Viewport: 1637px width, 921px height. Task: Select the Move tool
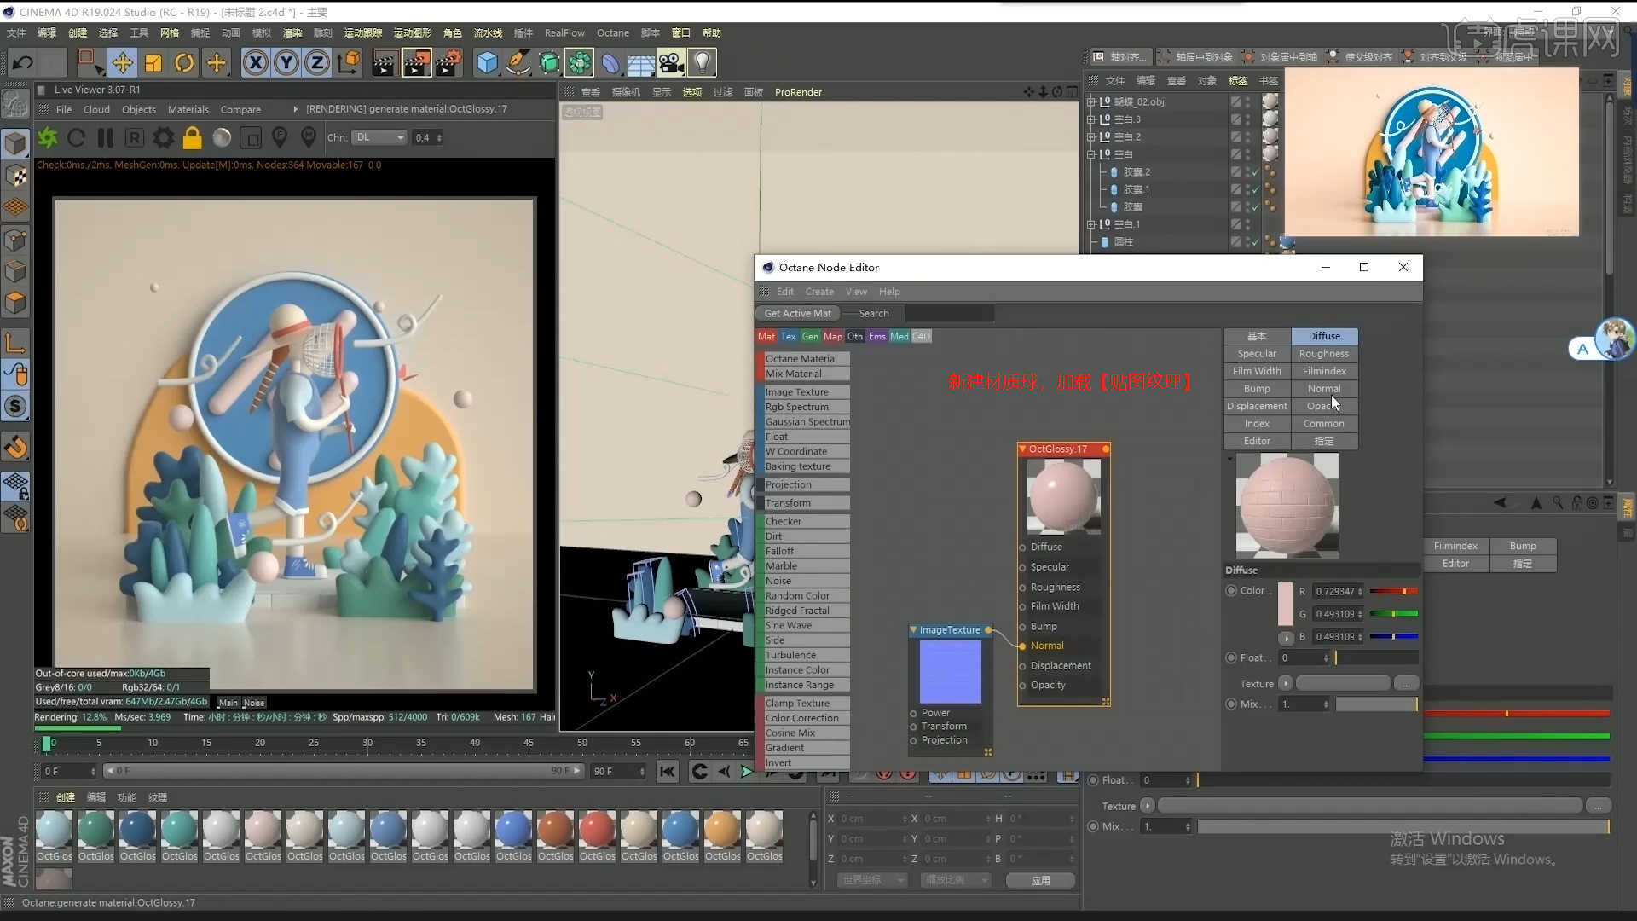click(122, 62)
